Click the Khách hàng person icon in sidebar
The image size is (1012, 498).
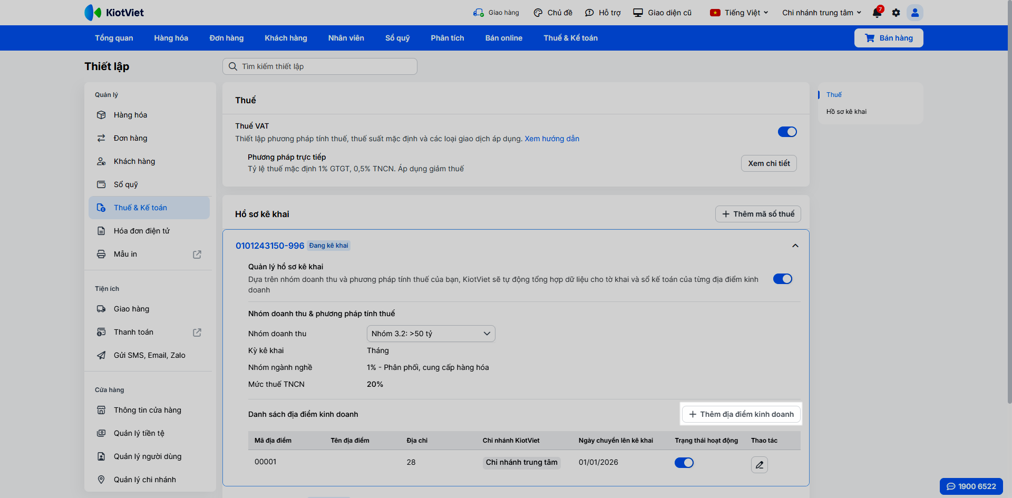101,161
